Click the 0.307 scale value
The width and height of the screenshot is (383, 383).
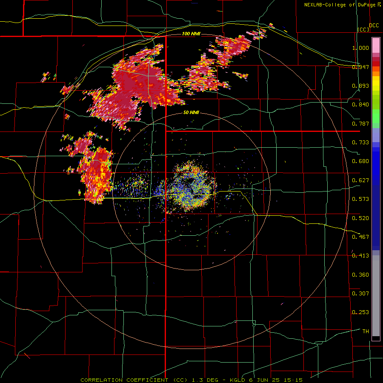(360, 294)
